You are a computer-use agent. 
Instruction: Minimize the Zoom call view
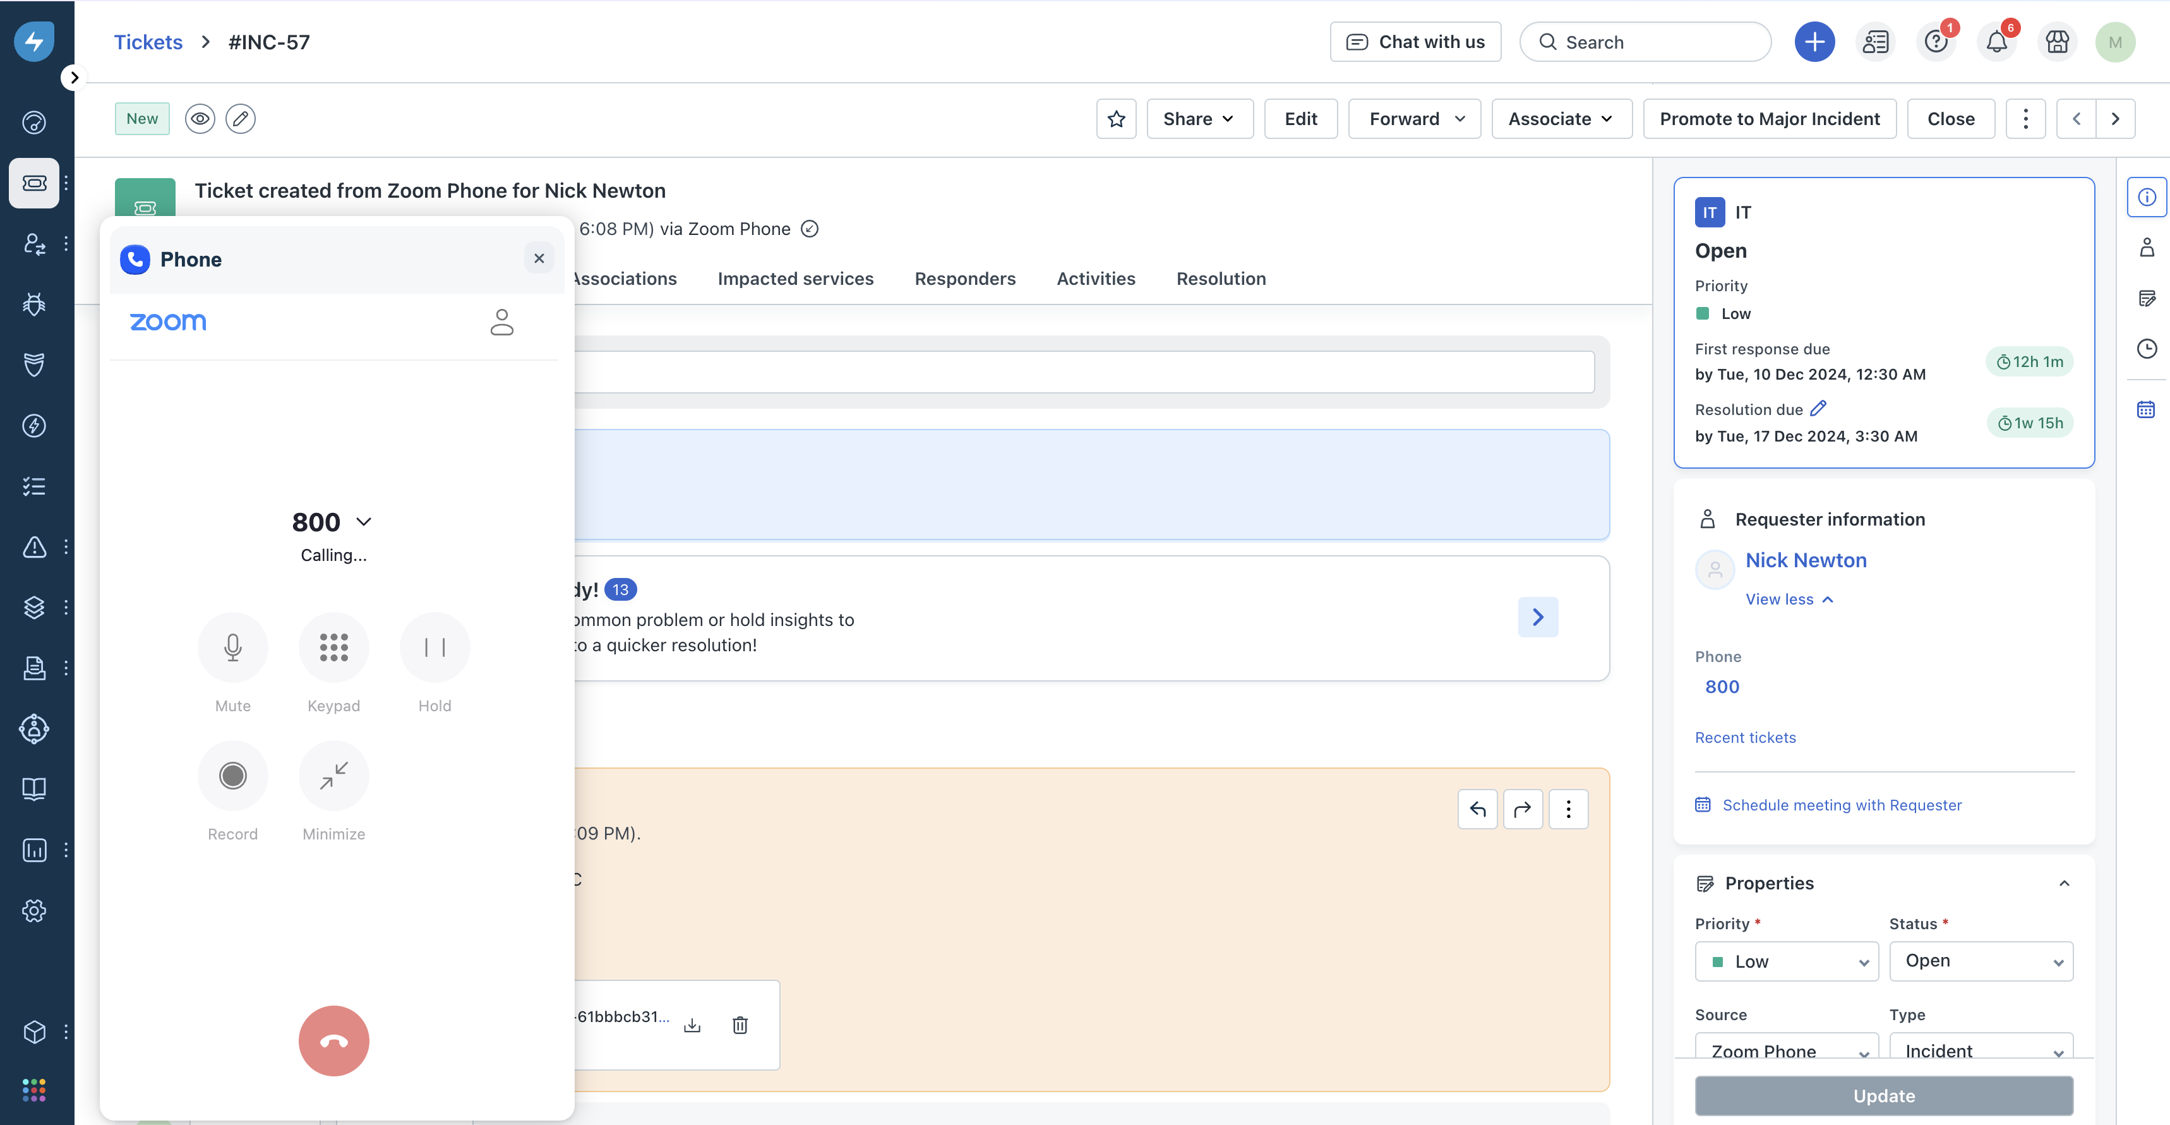(333, 774)
